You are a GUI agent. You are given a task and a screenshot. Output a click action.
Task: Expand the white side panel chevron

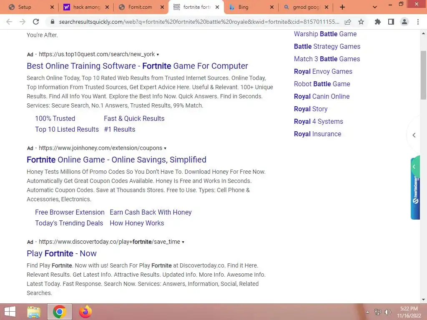pyautogui.click(x=414, y=135)
